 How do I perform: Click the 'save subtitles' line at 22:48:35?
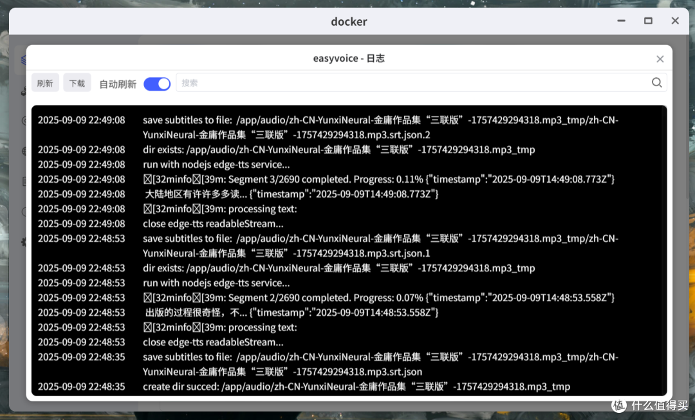(x=381, y=365)
